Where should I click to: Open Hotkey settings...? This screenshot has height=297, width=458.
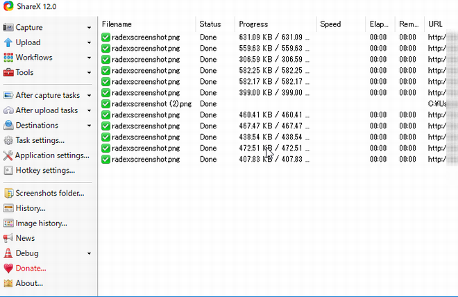pos(45,170)
